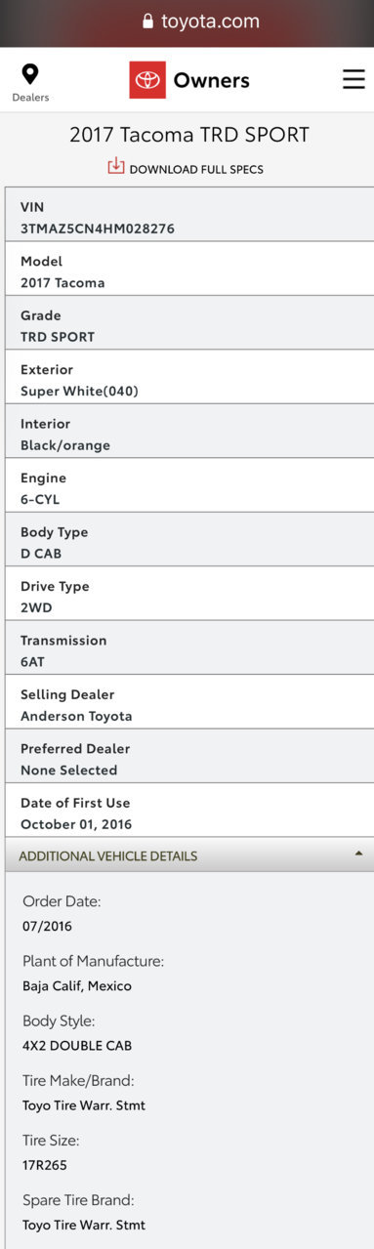374x1249 pixels.
Task: Select the Plant of Manufacture value
Action: tap(77, 985)
